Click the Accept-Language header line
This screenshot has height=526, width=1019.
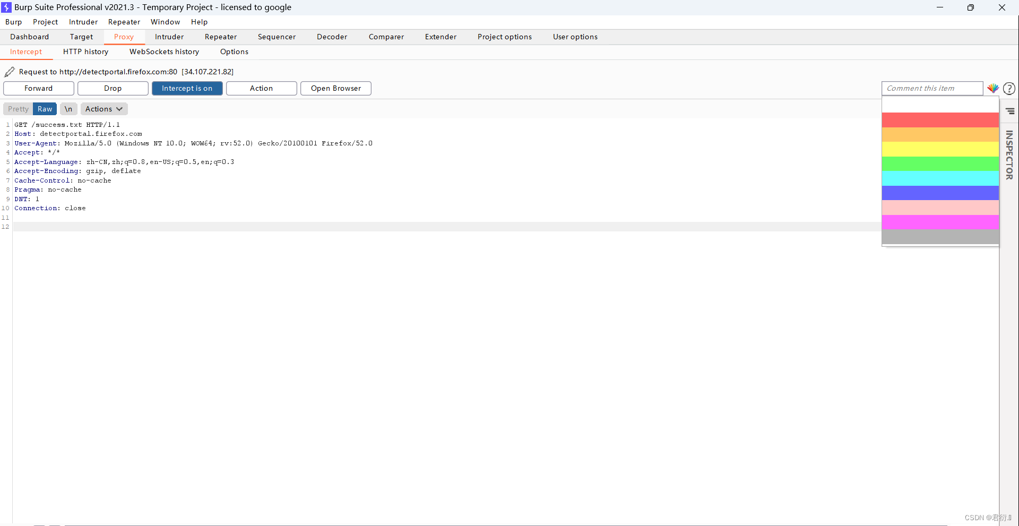point(124,162)
